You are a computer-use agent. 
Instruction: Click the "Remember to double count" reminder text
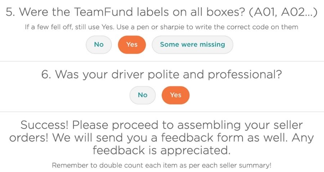(x=162, y=166)
